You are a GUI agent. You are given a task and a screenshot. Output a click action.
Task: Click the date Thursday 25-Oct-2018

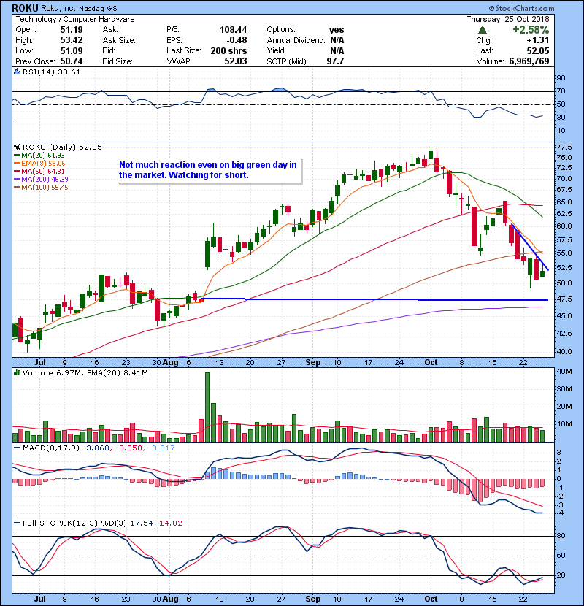507,19
